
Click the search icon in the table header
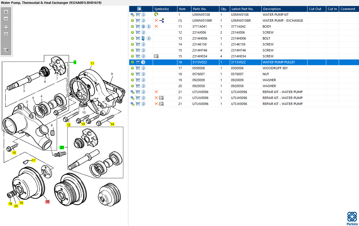tap(140, 9)
